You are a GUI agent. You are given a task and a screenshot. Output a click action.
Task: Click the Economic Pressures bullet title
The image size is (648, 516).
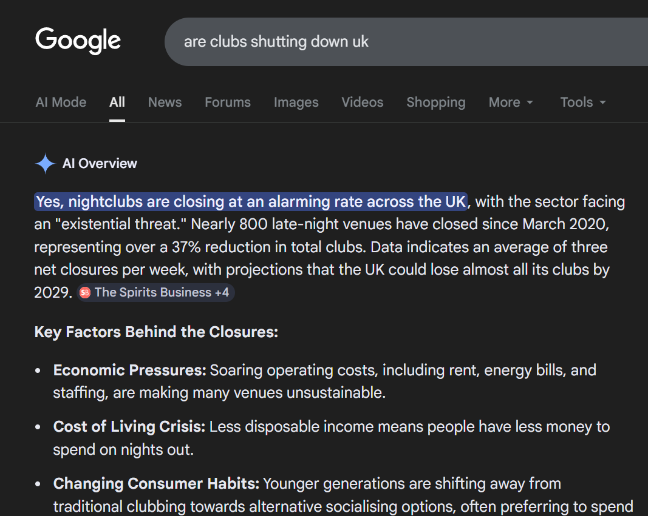point(129,370)
